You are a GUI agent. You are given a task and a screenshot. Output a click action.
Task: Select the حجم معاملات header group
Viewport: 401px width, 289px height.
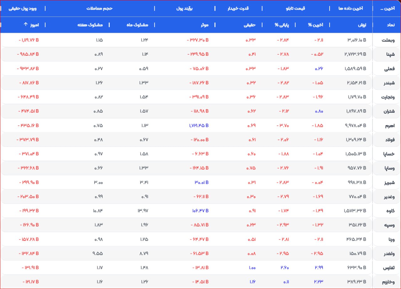(x=99, y=8)
